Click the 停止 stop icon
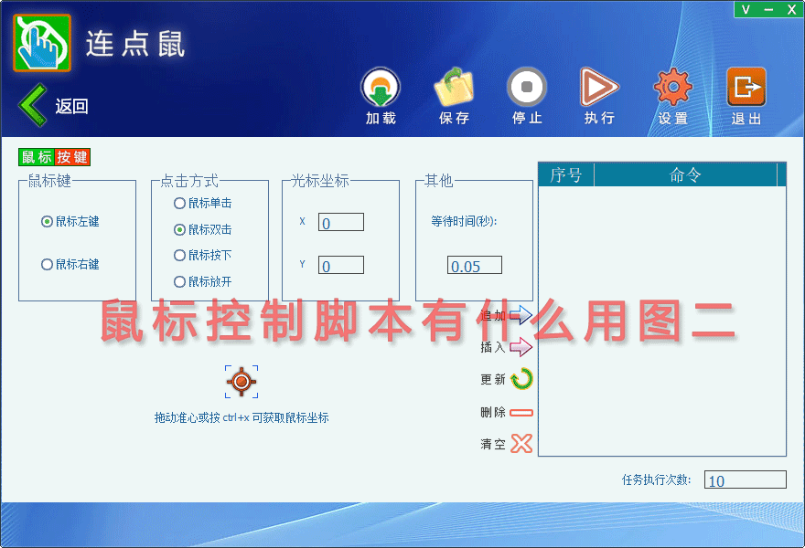 [527, 88]
